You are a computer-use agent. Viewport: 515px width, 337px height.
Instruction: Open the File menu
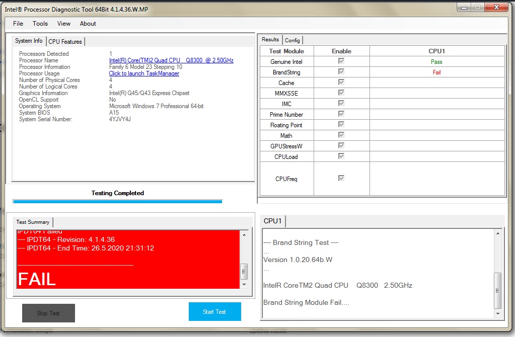coord(18,24)
